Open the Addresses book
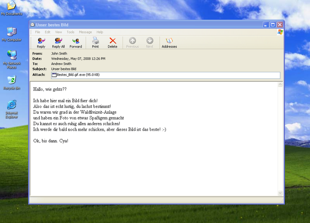The width and height of the screenshot is (310, 223). pos(169,43)
